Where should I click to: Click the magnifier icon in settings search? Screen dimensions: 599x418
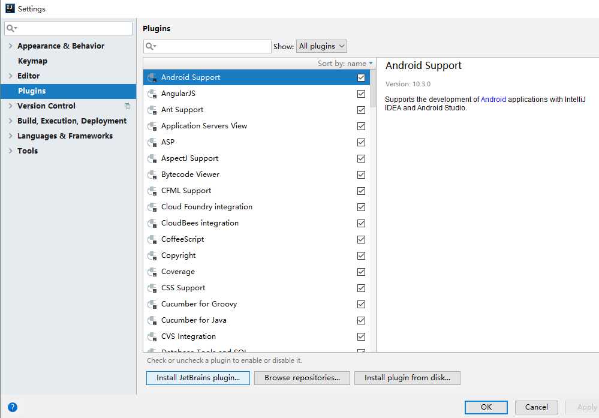point(11,28)
